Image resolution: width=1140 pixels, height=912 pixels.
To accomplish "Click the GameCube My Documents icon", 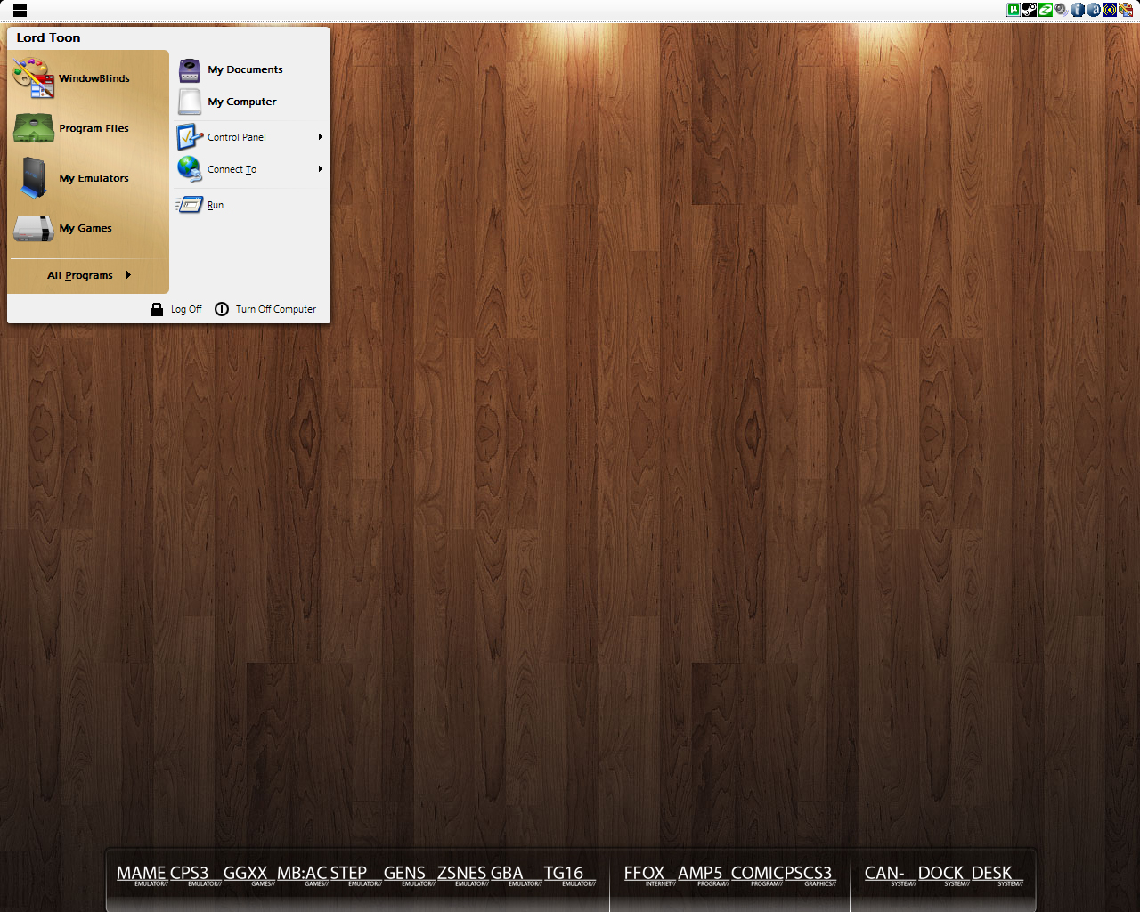I will [x=190, y=69].
